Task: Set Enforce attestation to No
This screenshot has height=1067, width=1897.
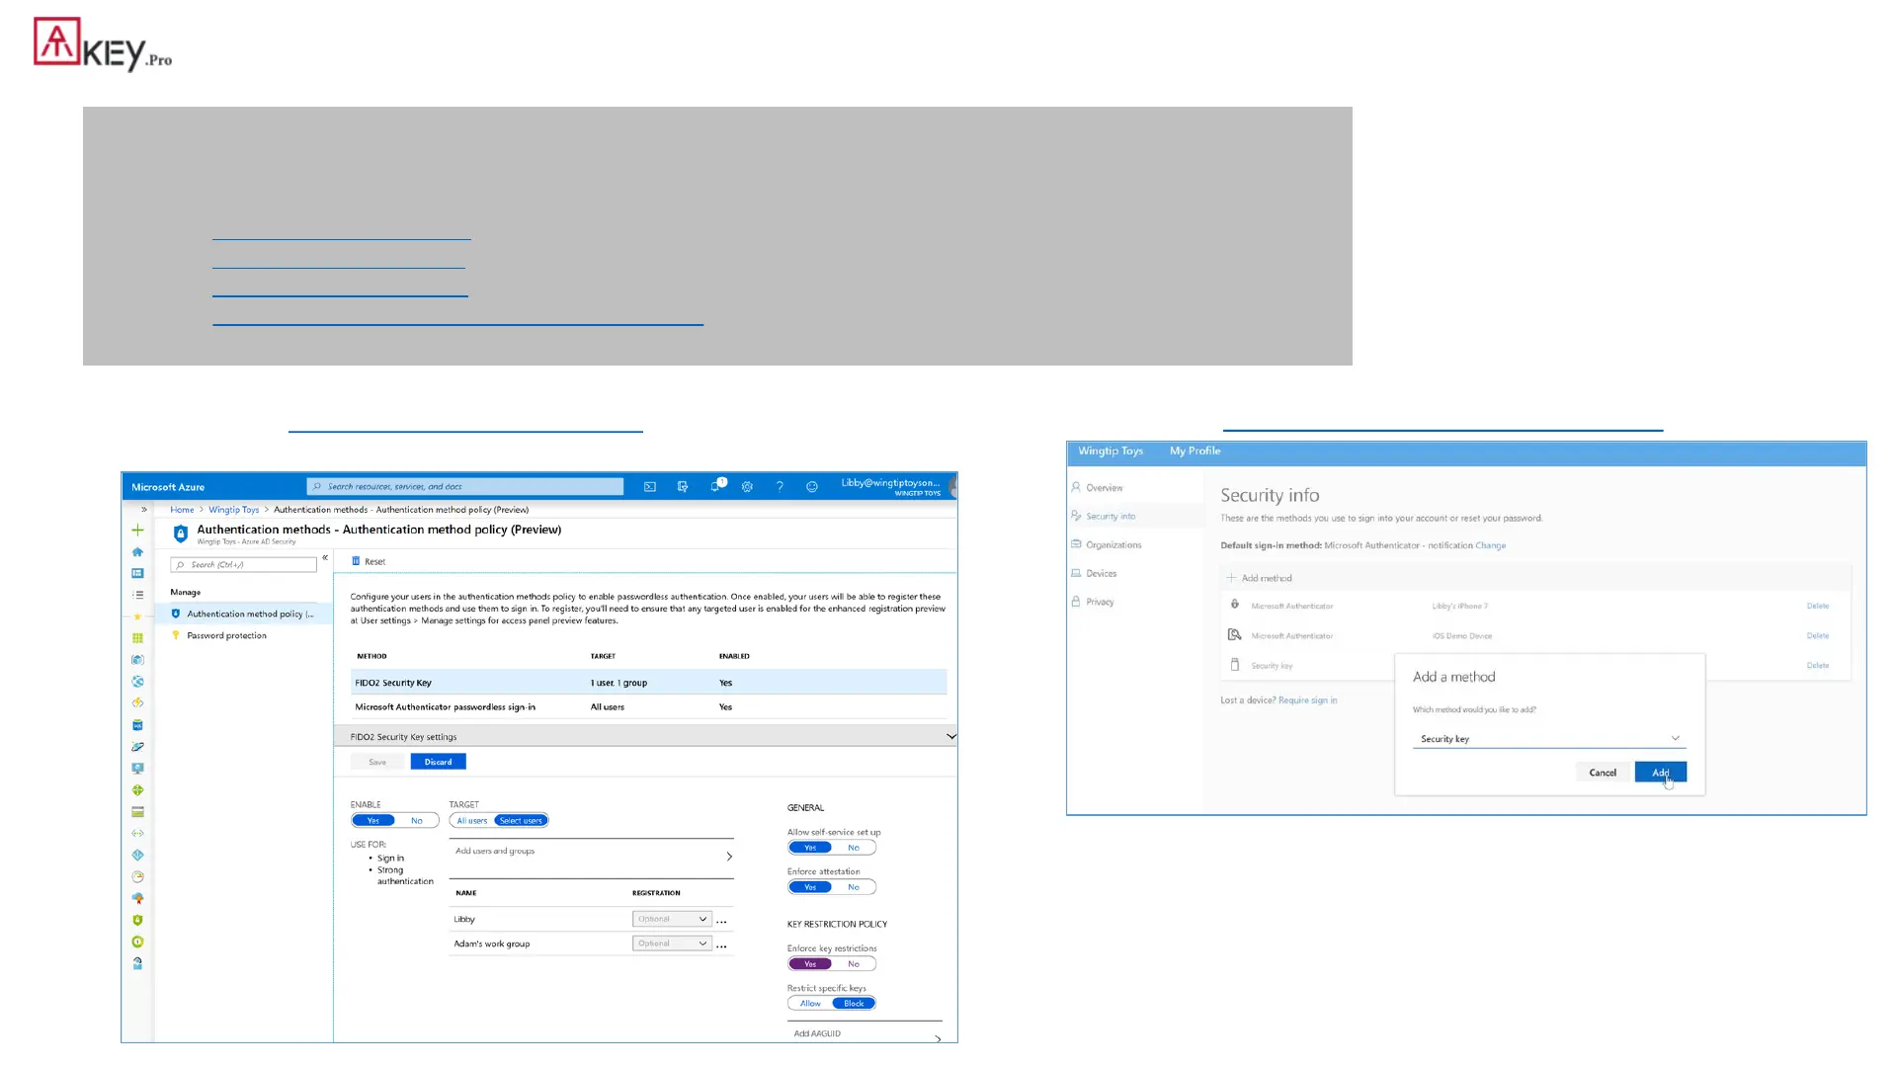Action: click(854, 887)
